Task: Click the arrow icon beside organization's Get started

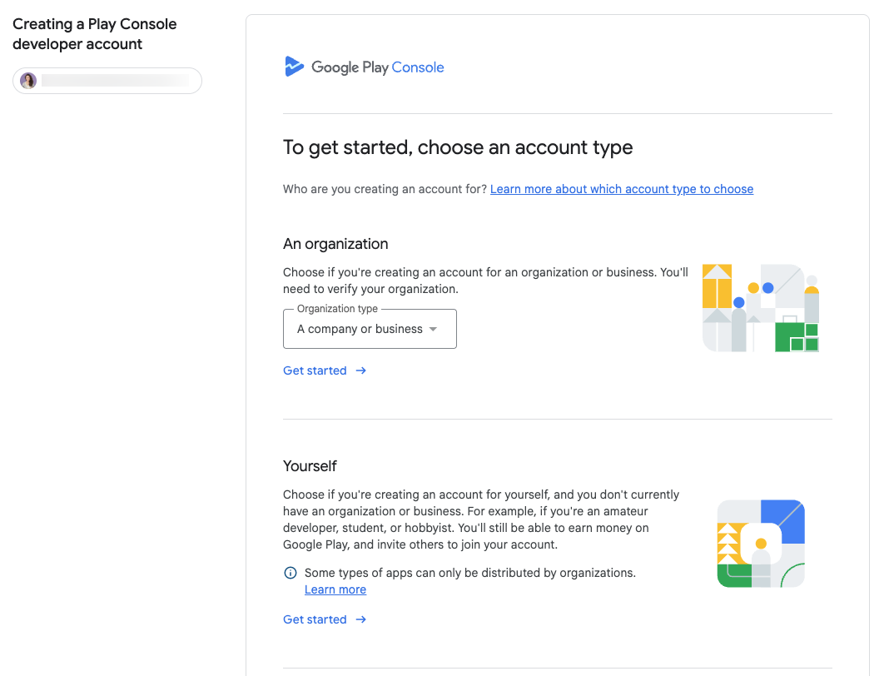Action: 360,370
